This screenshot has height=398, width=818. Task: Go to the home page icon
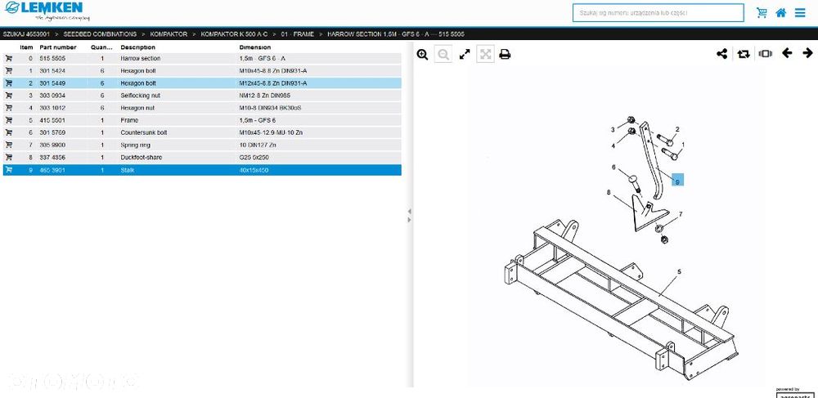pyautogui.click(x=781, y=12)
